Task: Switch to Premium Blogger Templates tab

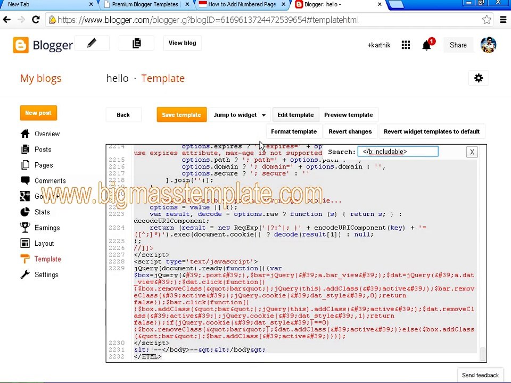Action: [145, 5]
